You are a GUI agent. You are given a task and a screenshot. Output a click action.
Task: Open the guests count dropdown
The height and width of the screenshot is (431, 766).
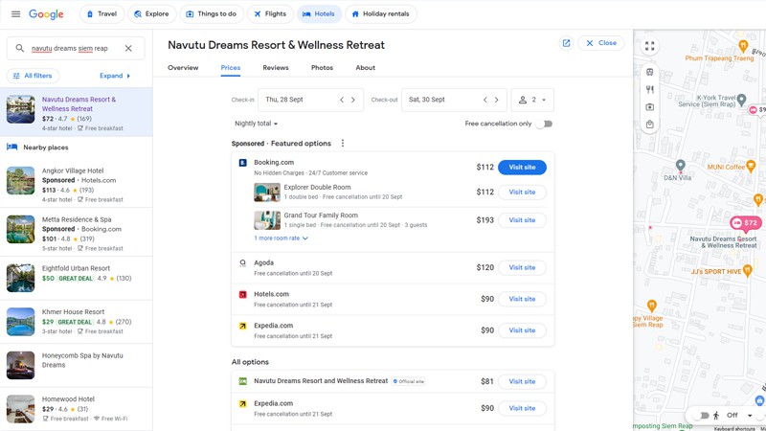[532, 100]
